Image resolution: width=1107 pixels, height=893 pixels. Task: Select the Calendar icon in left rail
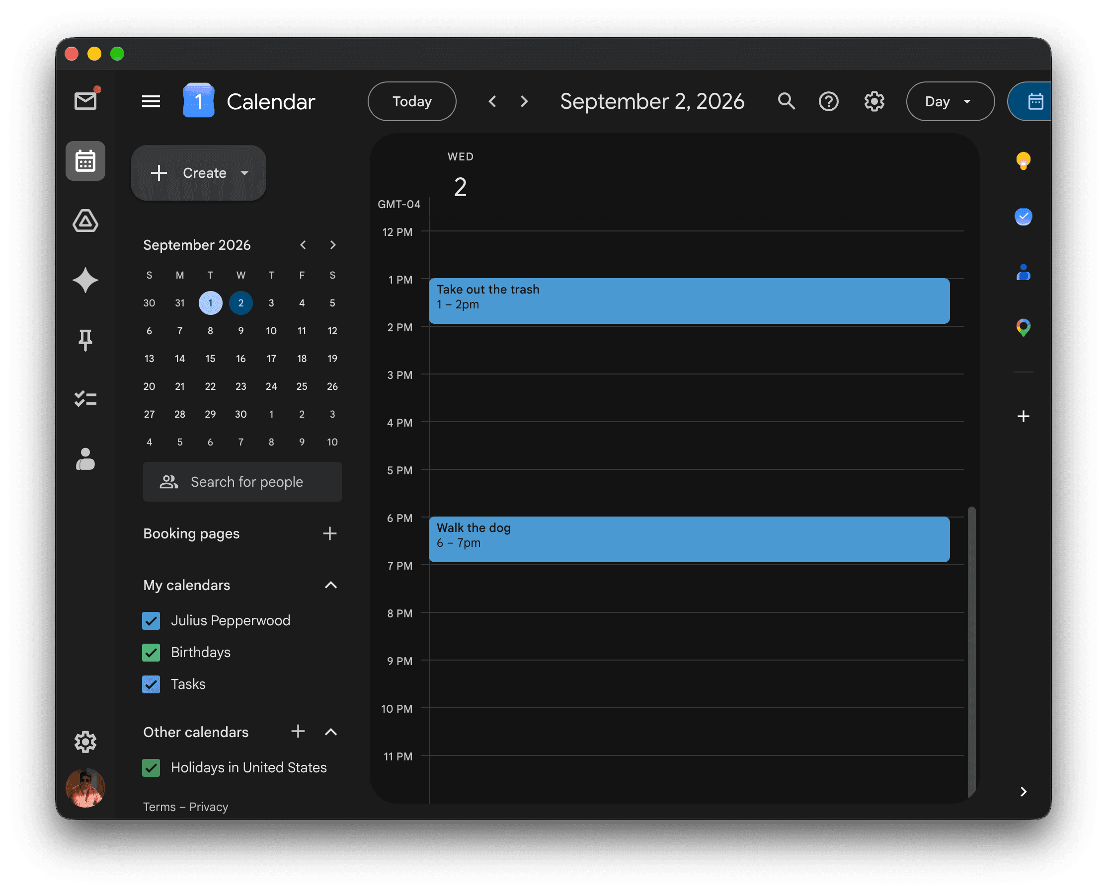(85, 161)
